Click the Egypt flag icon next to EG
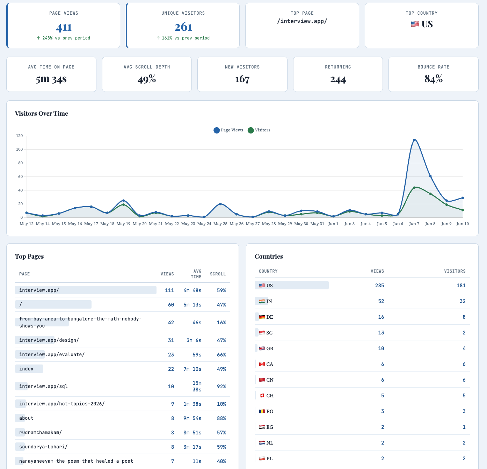 pyautogui.click(x=262, y=427)
